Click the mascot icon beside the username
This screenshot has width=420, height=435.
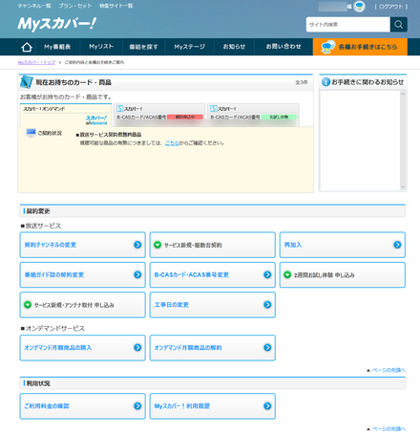(360, 7)
